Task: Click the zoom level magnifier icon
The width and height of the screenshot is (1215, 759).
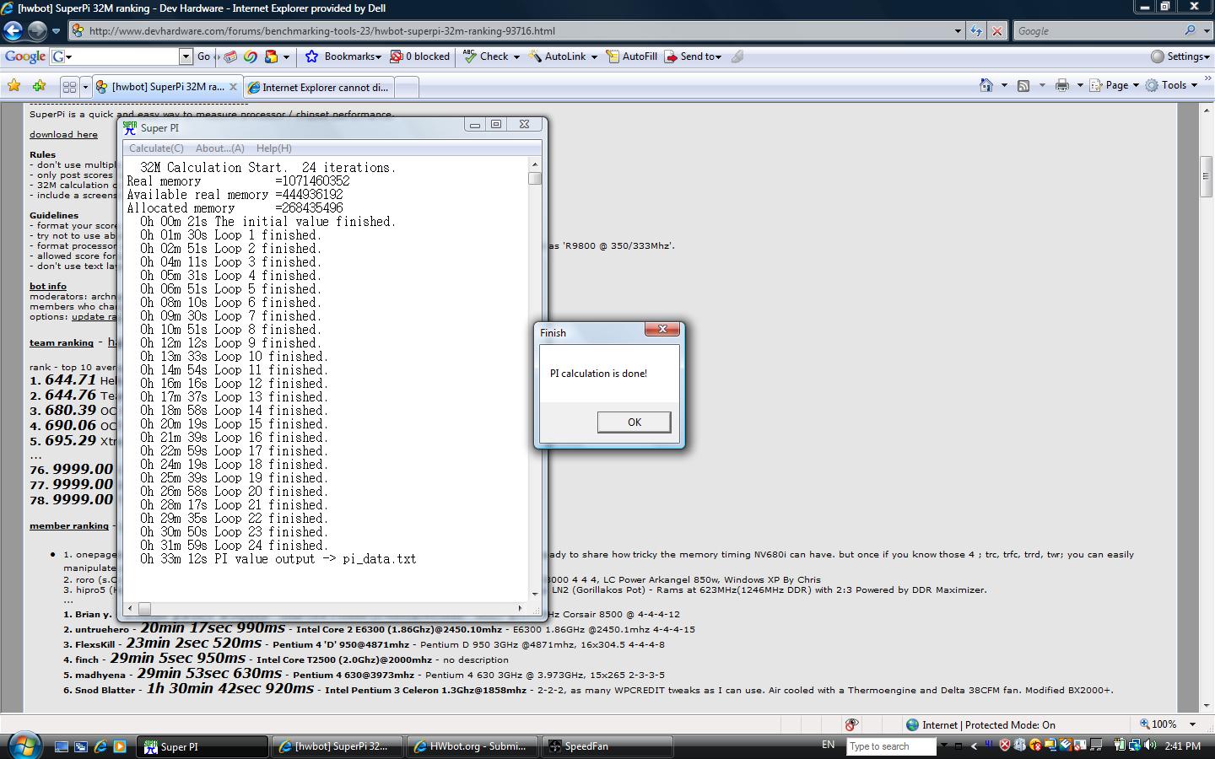Action: 1144,724
